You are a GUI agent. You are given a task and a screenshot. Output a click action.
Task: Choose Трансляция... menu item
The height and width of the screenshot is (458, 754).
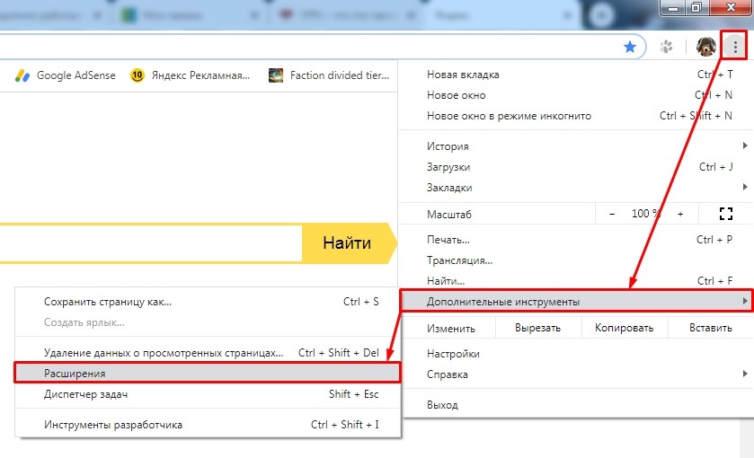point(577,260)
